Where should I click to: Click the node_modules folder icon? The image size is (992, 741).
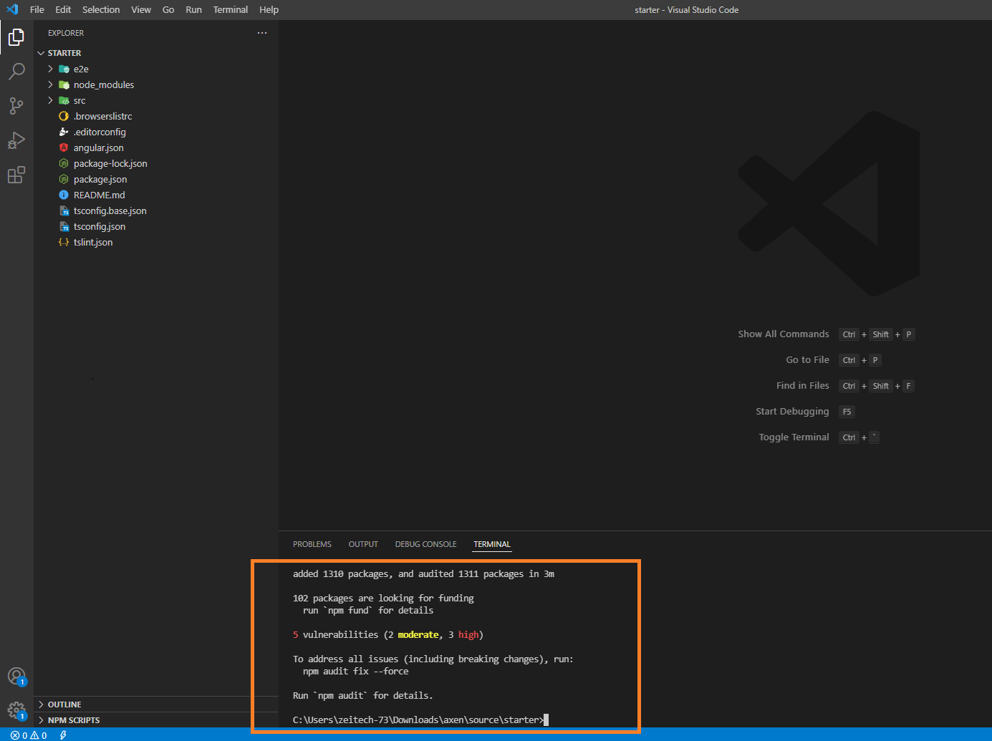[64, 85]
